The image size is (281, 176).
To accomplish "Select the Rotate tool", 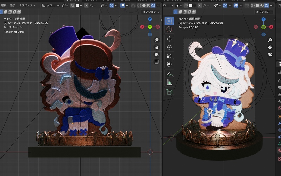I will click(x=169, y=47).
